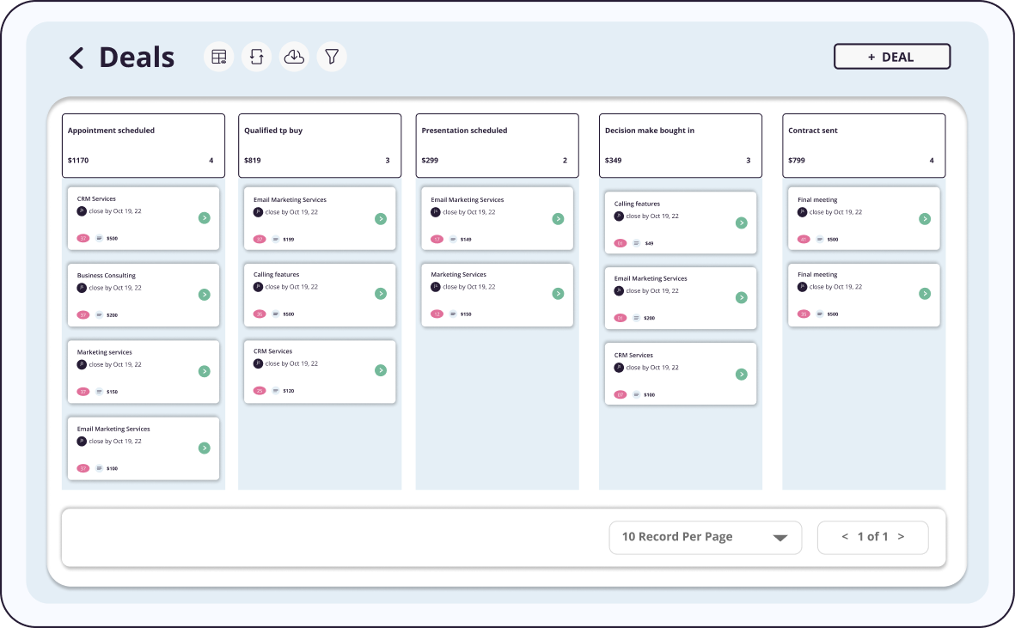
Task: Click the pink badge on Business Consulting card
Action: (x=83, y=315)
